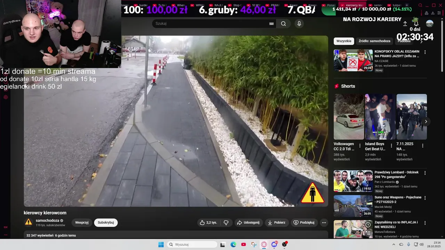The image size is (445, 250).
Task: Click the Udostępnij share button
Action: tap(248, 223)
